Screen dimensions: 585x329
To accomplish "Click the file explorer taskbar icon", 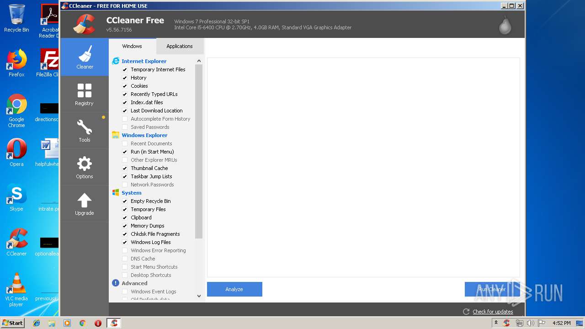I will point(52,323).
